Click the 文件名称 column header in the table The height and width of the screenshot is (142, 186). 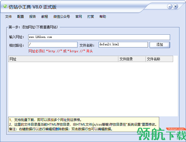coord(159,59)
